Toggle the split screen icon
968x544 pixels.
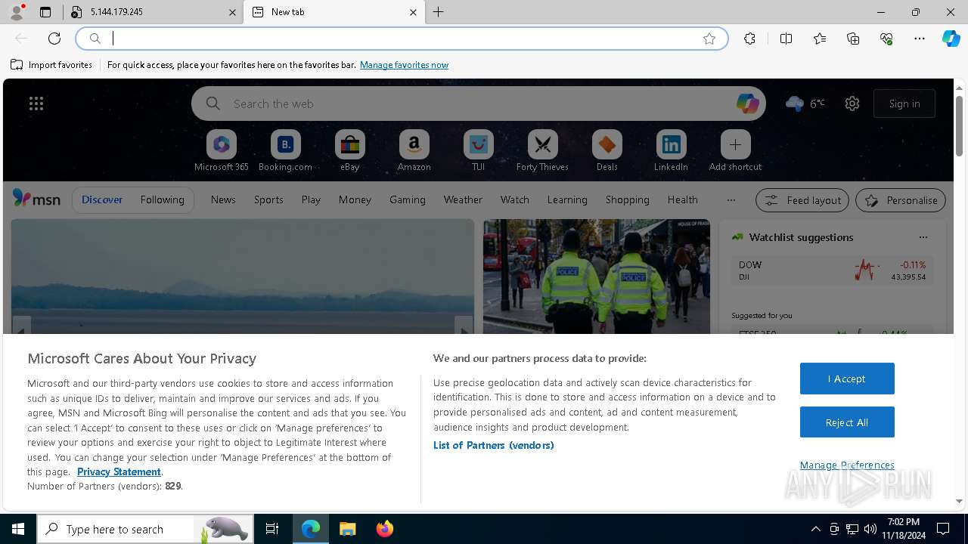pos(786,39)
